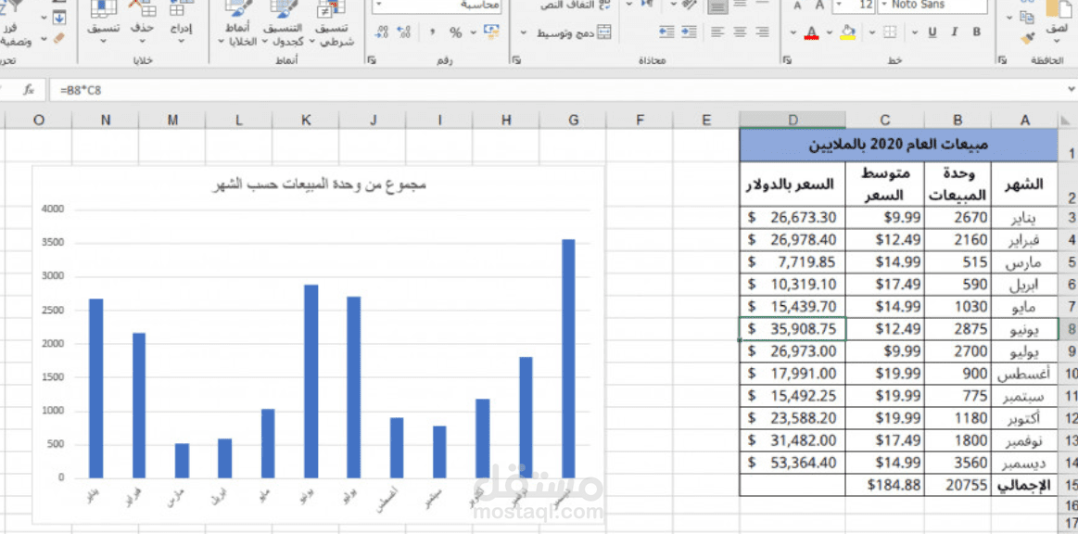Screen dimensions: 1078x534
Task: Apply red font color
Action: click(x=812, y=32)
